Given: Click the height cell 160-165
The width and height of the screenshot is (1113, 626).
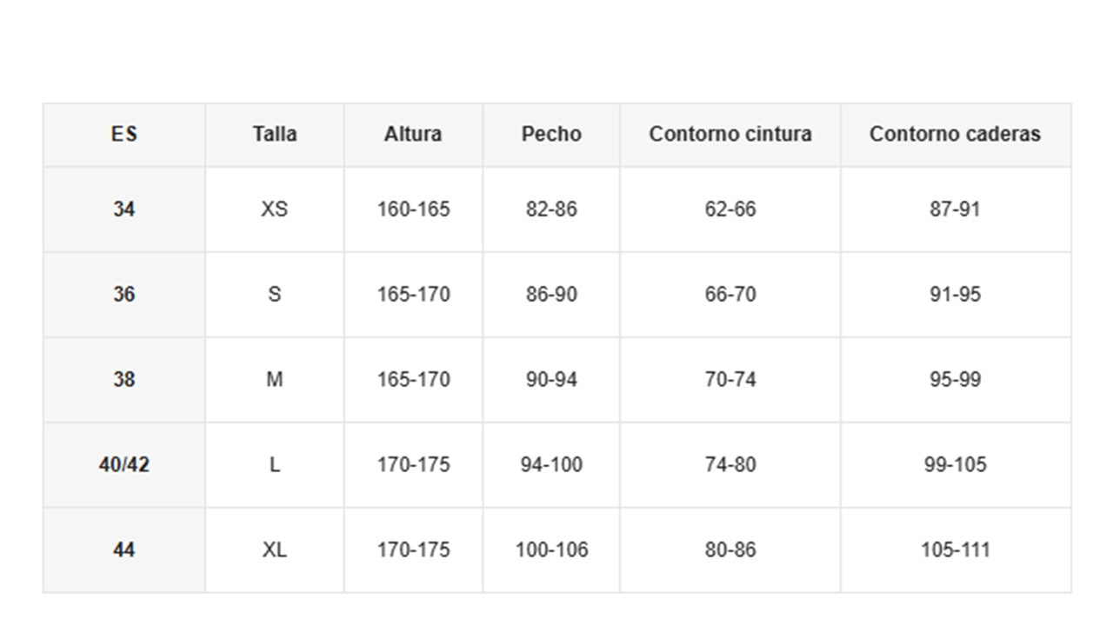Looking at the screenshot, I should click(413, 210).
